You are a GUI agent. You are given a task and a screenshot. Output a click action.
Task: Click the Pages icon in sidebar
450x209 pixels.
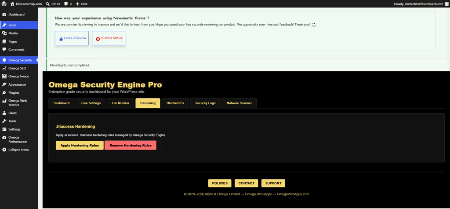[4, 41]
